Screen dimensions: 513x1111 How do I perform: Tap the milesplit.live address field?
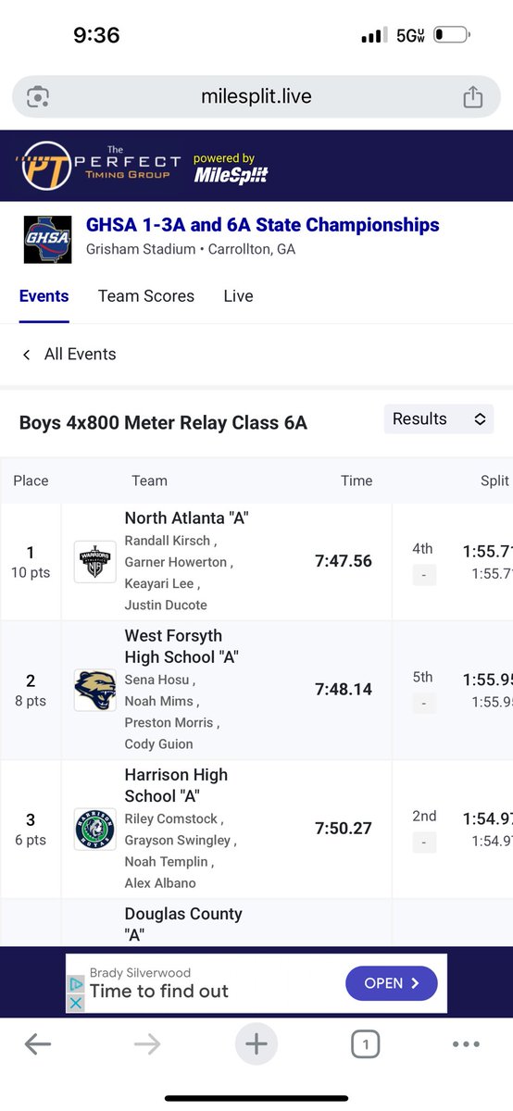click(x=256, y=97)
